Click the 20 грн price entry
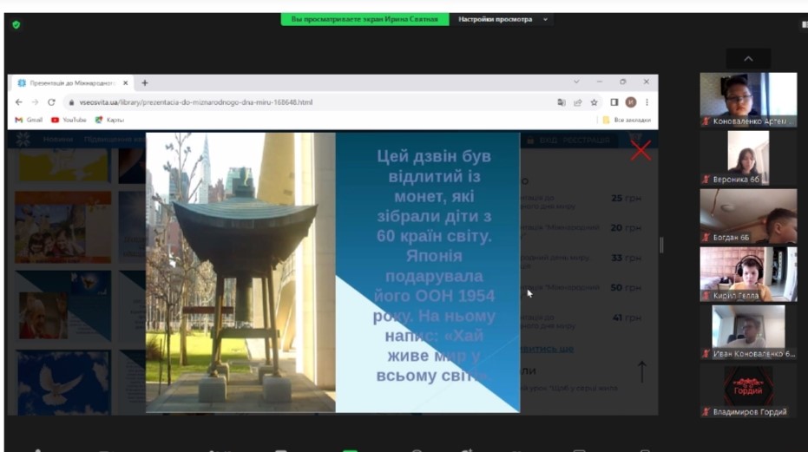 (626, 228)
